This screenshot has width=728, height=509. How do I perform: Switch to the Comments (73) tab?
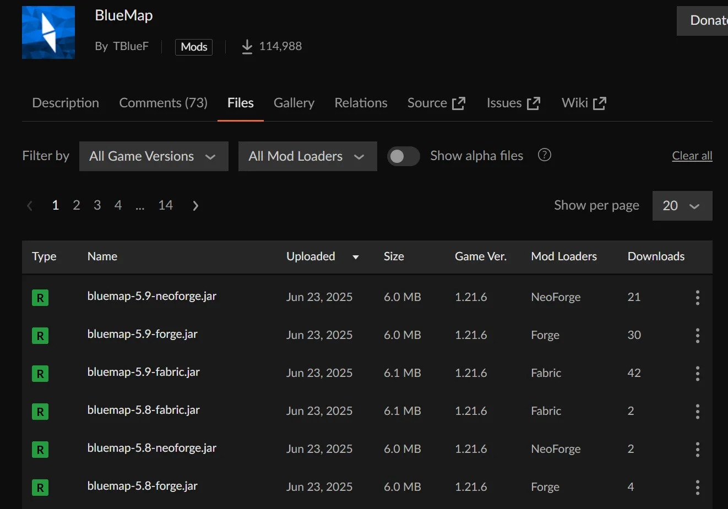163,103
